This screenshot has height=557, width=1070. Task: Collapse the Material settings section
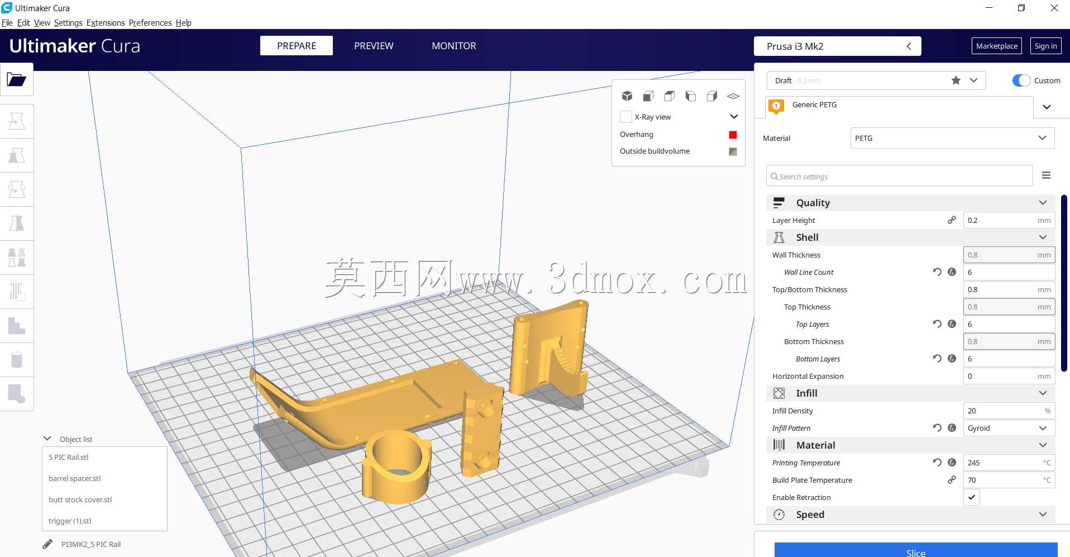(911, 445)
